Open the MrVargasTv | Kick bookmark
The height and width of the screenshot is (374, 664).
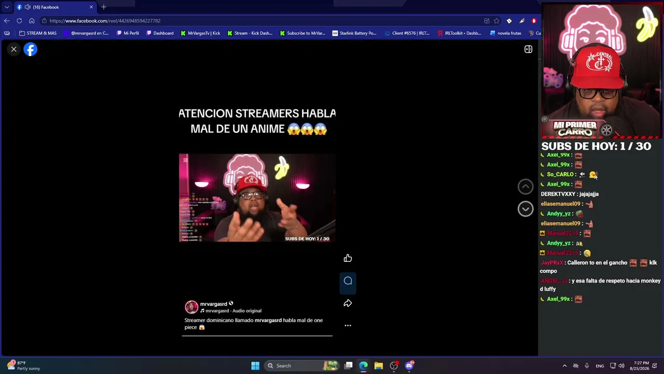(200, 33)
